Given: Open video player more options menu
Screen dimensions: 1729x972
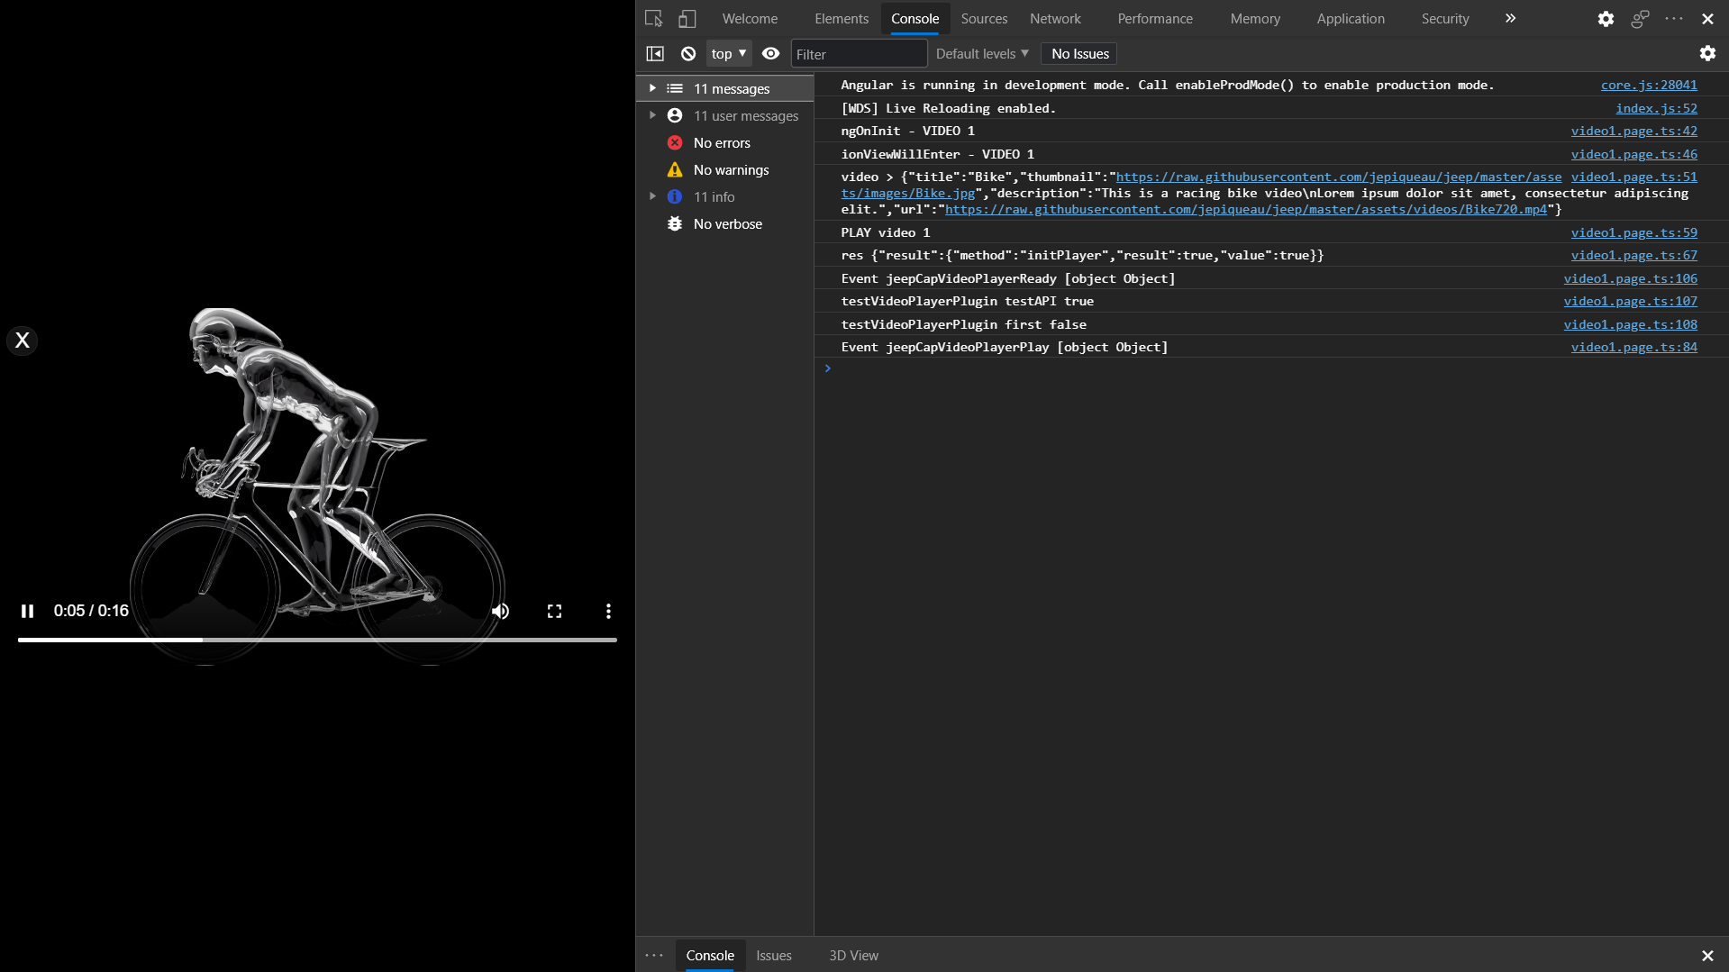Looking at the screenshot, I should [x=608, y=611].
